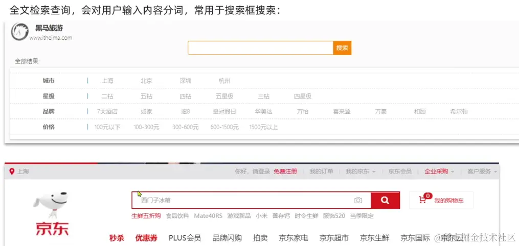Filter by brand 7天酒店
The image size is (519, 246).
click(x=107, y=112)
